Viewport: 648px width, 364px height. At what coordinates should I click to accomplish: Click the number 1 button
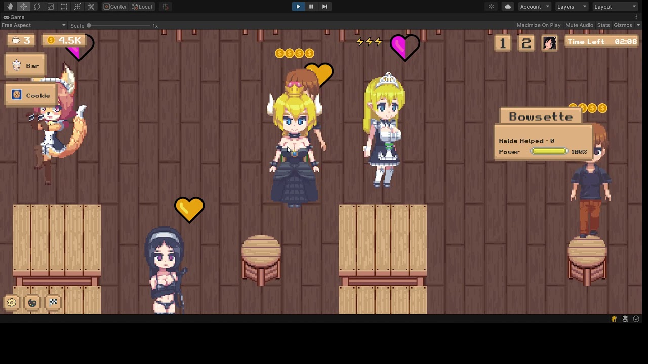tap(503, 43)
